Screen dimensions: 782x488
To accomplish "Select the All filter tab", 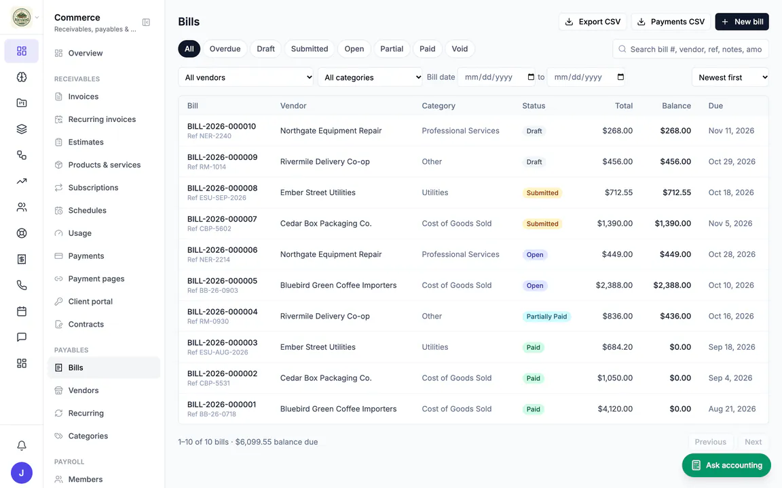I will 189,49.
